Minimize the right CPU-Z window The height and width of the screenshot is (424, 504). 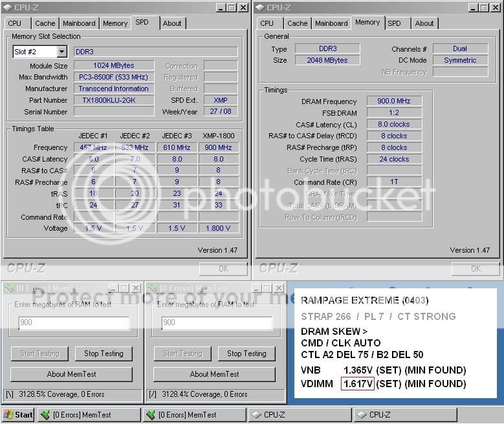click(472, 8)
